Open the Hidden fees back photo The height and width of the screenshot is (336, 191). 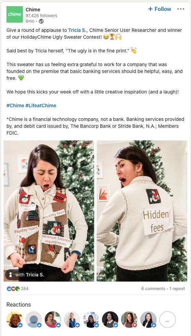[x=142, y=211]
